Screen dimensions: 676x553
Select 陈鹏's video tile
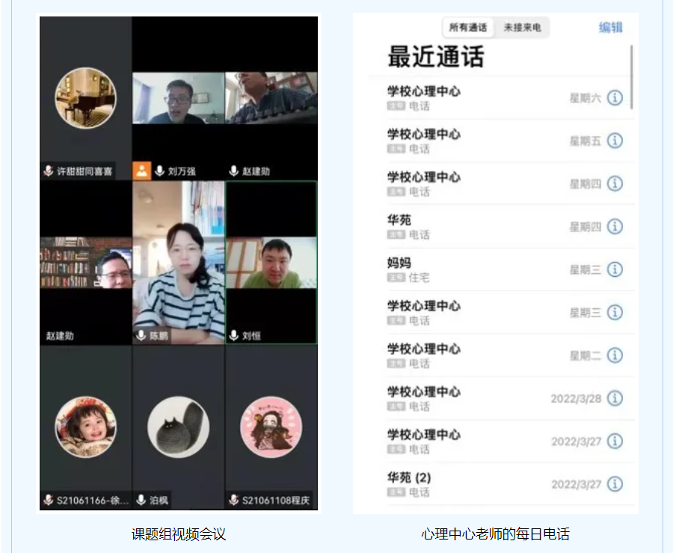coord(179,262)
